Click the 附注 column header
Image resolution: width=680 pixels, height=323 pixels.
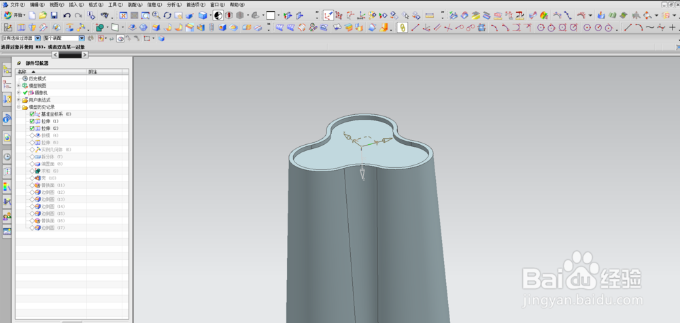[x=104, y=71]
